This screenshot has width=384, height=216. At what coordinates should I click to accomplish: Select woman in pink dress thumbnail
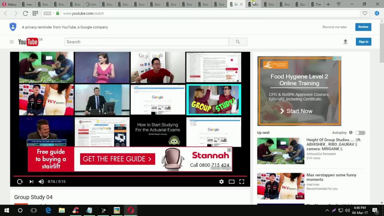(102, 67)
